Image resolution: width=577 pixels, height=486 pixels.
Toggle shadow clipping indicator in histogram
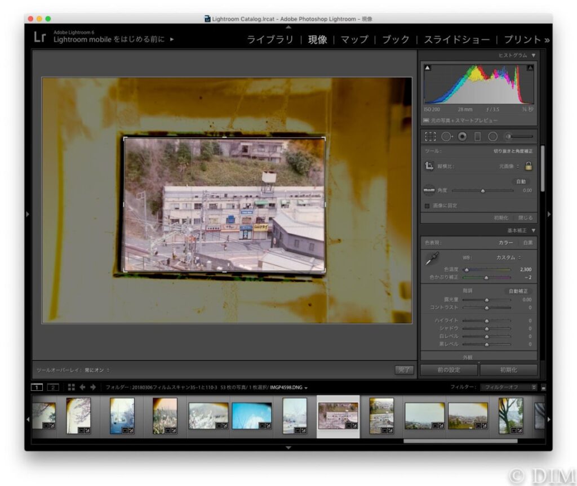click(427, 68)
